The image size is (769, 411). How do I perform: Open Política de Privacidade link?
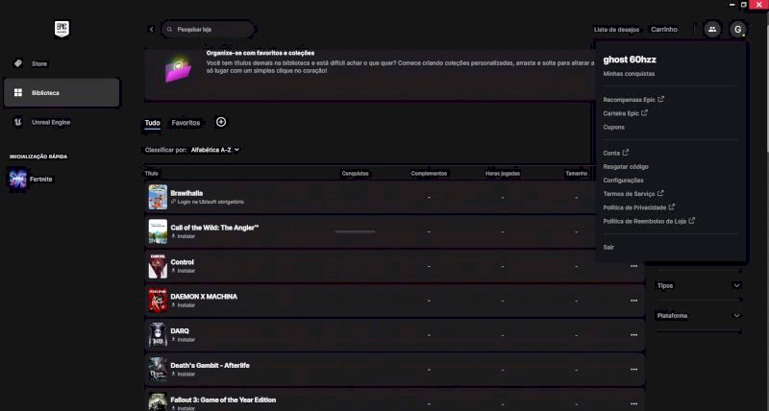(x=639, y=207)
